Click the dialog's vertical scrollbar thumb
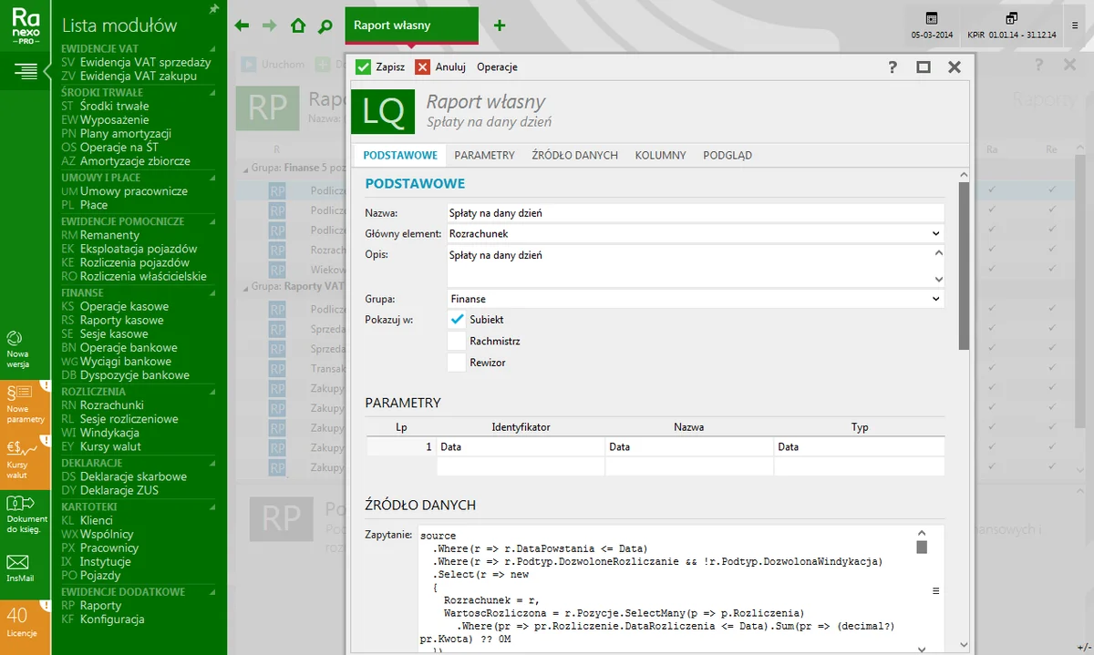This screenshot has width=1094, height=655. (964, 264)
